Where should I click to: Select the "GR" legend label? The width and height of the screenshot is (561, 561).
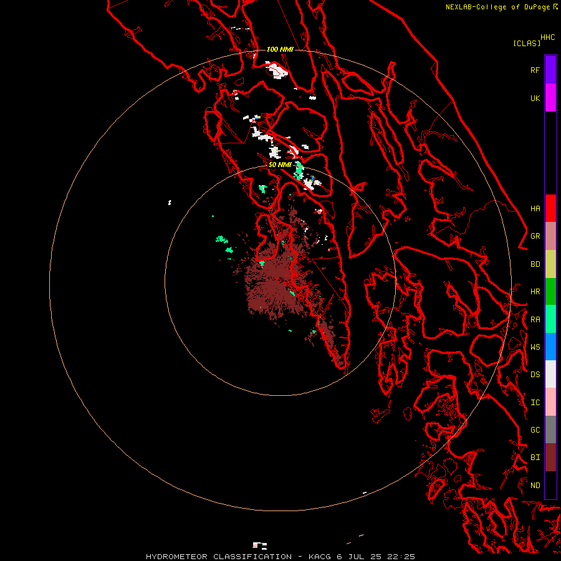tap(535, 236)
